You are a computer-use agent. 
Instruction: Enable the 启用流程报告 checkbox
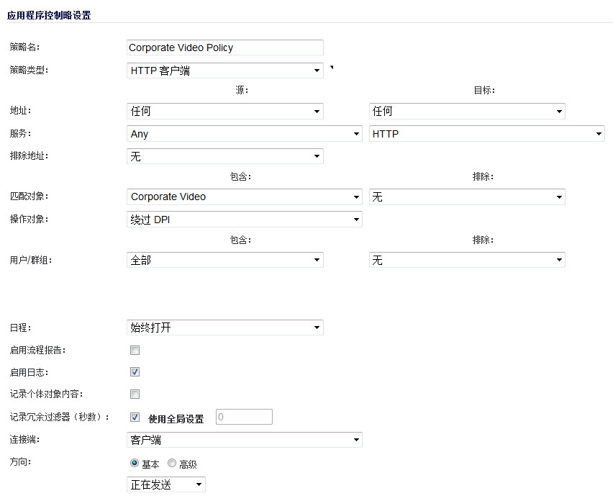[x=135, y=350]
